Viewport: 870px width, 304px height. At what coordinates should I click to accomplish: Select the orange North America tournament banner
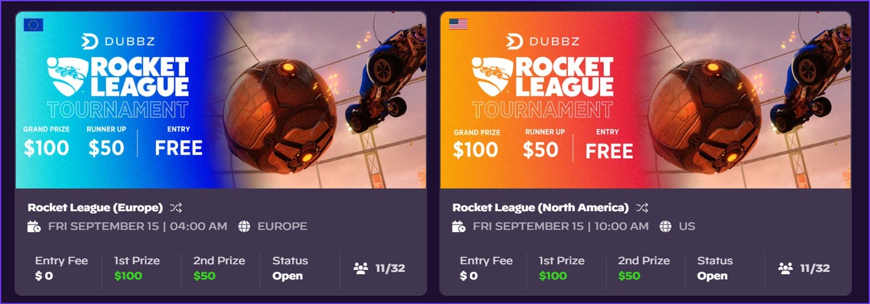coord(645,100)
